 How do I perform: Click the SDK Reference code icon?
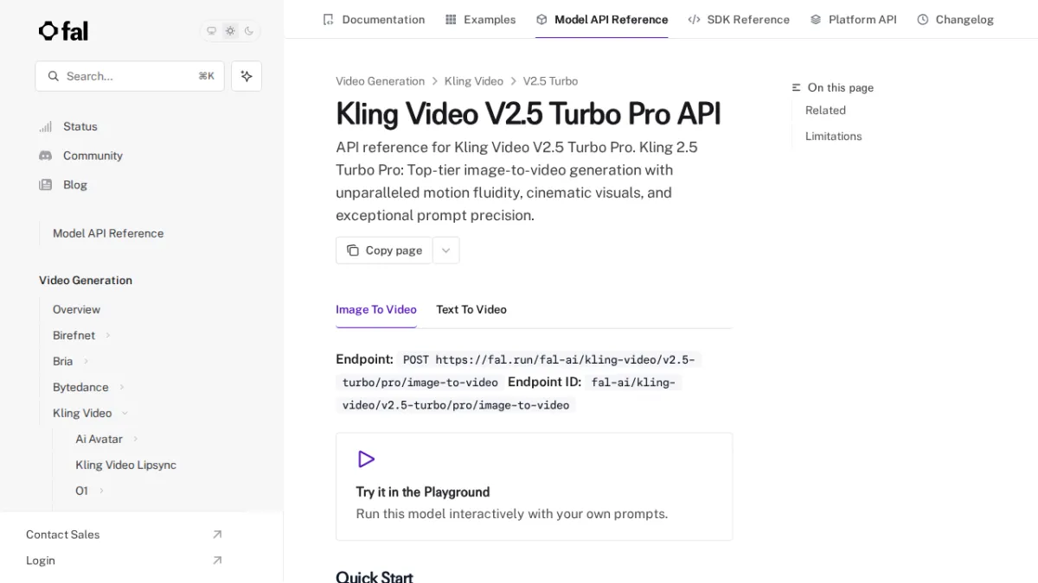[694, 19]
